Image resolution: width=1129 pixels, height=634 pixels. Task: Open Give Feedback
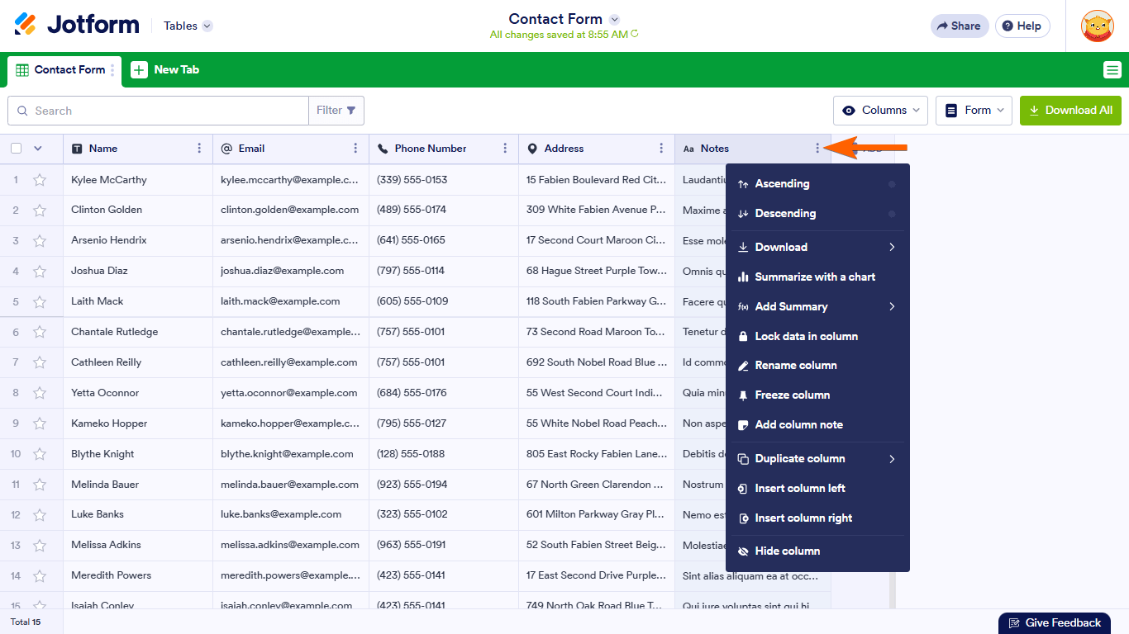1054,623
